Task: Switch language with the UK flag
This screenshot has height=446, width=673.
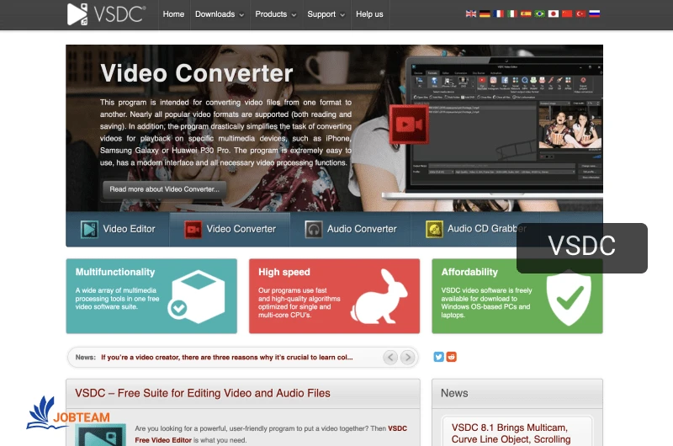Action: (x=471, y=13)
